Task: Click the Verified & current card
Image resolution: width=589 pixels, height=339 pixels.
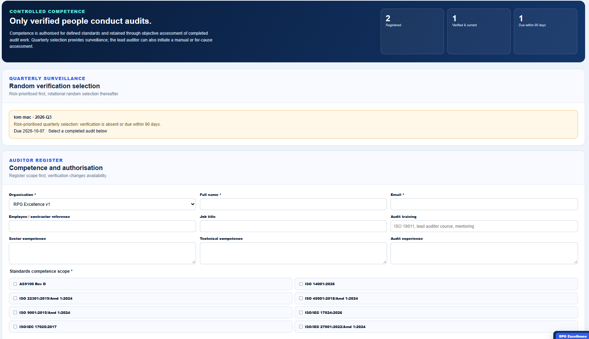Action: 479,32
